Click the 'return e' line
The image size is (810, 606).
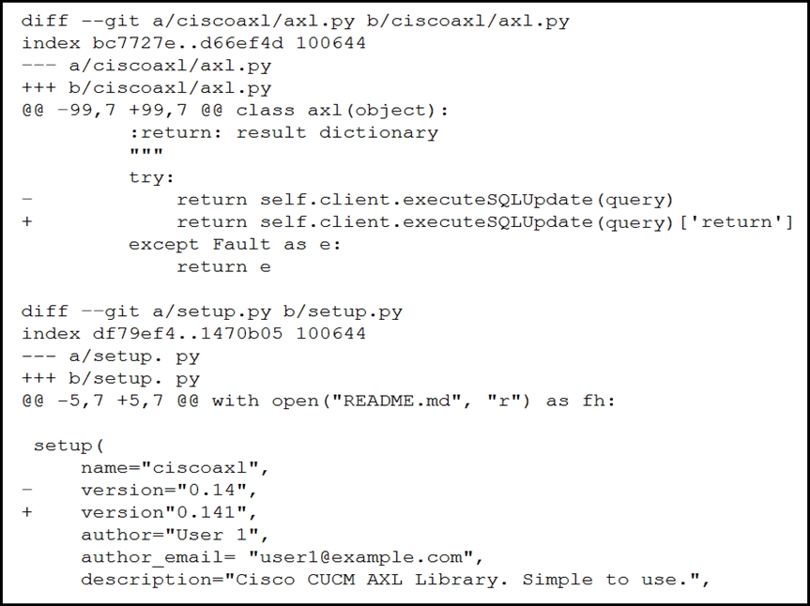223,266
